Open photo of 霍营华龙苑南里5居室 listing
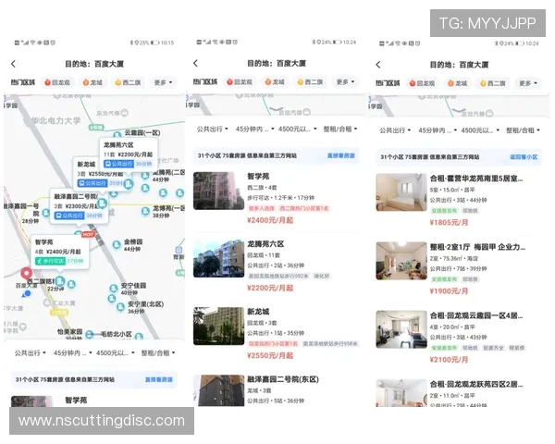The width and height of the screenshot is (555, 444). point(401,192)
